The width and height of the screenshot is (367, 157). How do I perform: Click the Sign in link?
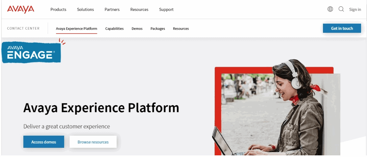[x=355, y=10]
